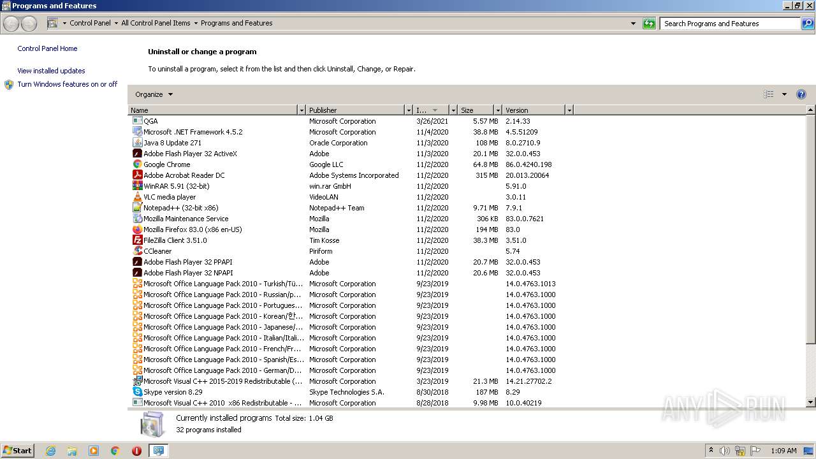Click the scroll up arrow of the list
This screenshot has height=459, width=816.
pos(811,110)
